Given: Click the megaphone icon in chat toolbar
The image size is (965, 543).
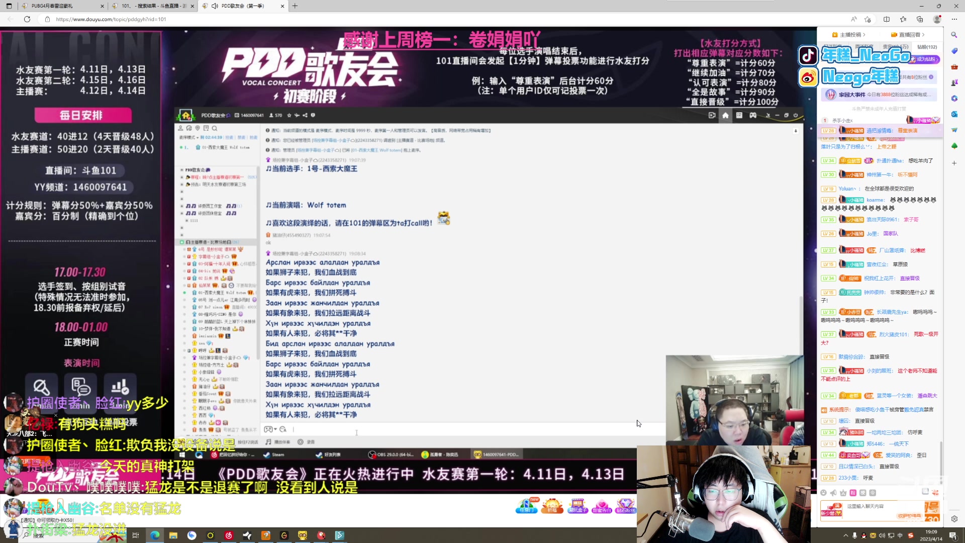Looking at the screenshot, I should pyautogui.click(x=833, y=493).
